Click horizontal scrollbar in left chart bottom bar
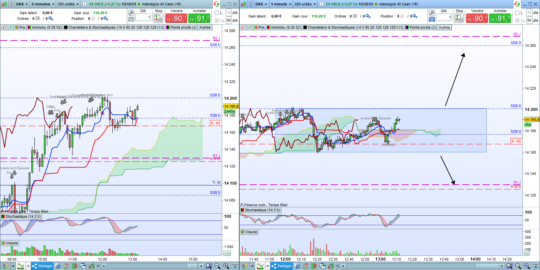This screenshot has width=540, height=270. [153, 266]
